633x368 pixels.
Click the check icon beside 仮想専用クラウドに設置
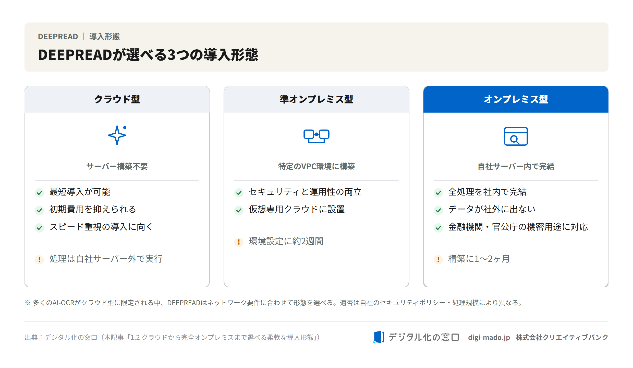pyautogui.click(x=239, y=210)
